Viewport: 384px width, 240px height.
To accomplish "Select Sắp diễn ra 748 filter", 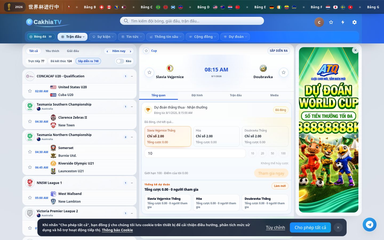I will 88,61.
